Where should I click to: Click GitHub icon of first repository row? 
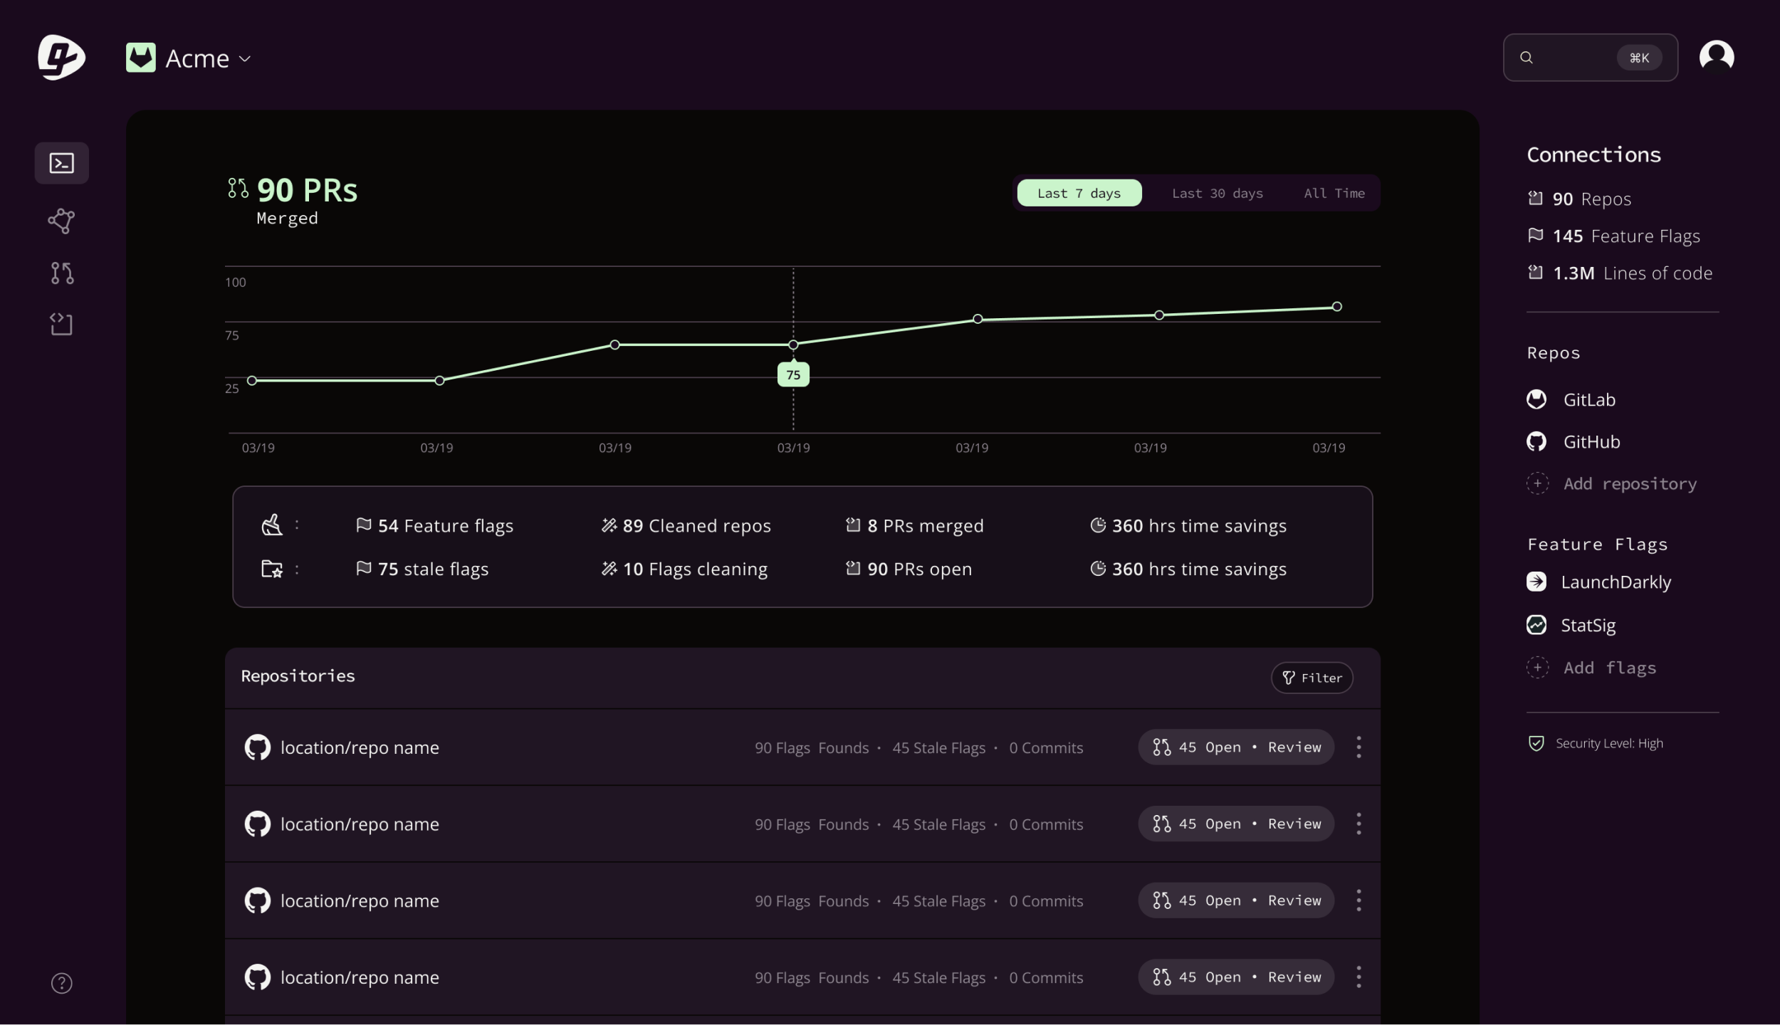coord(258,747)
